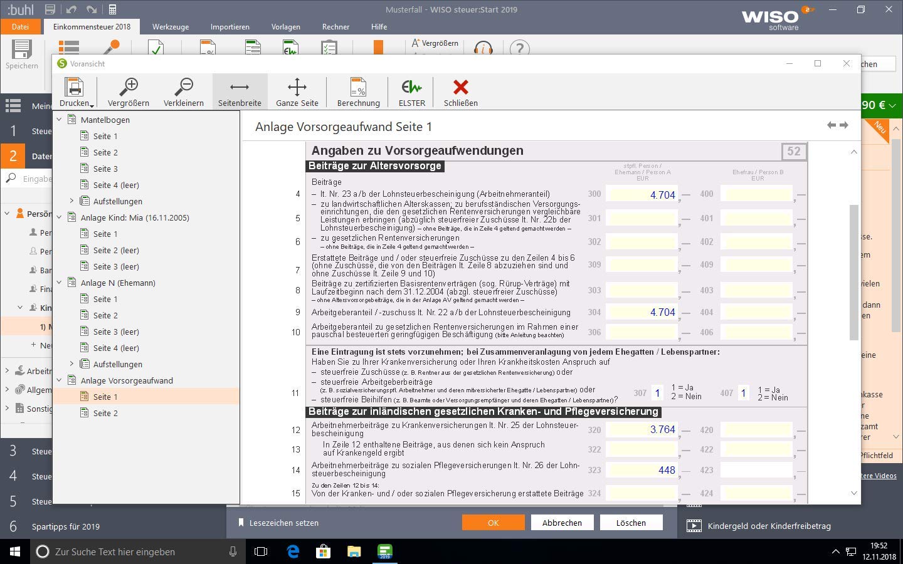The image size is (903, 564).
Task: Open the Microsoft Store taskbar icon
Action: [323, 551]
